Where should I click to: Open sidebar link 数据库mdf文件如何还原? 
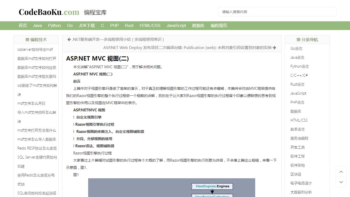click(37, 67)
